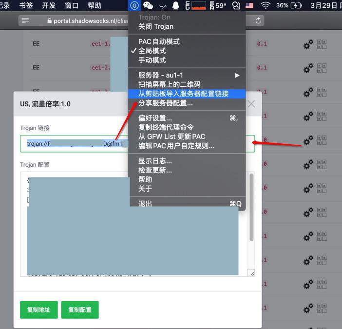Click the textarea resize handle
The height and width of the screenshot is (329, 342).
coord(252,273)
